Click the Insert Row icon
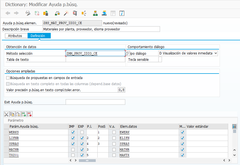Image resolution: width=240 pixels, height=165 pixels. (x=24, y=114)
